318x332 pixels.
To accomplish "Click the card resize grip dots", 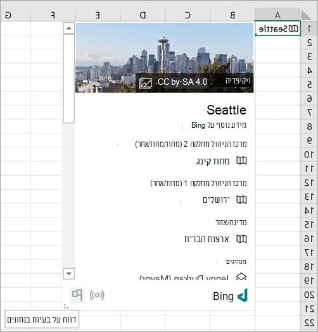I will (66, 306).
